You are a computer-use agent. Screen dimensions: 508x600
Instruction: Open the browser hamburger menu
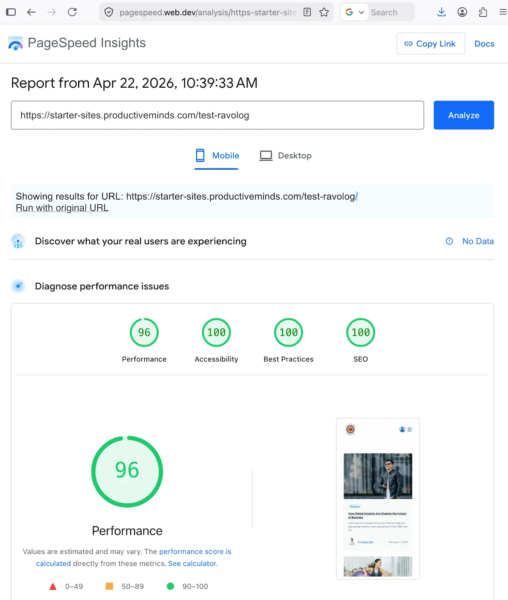click(x=503, y=12)
